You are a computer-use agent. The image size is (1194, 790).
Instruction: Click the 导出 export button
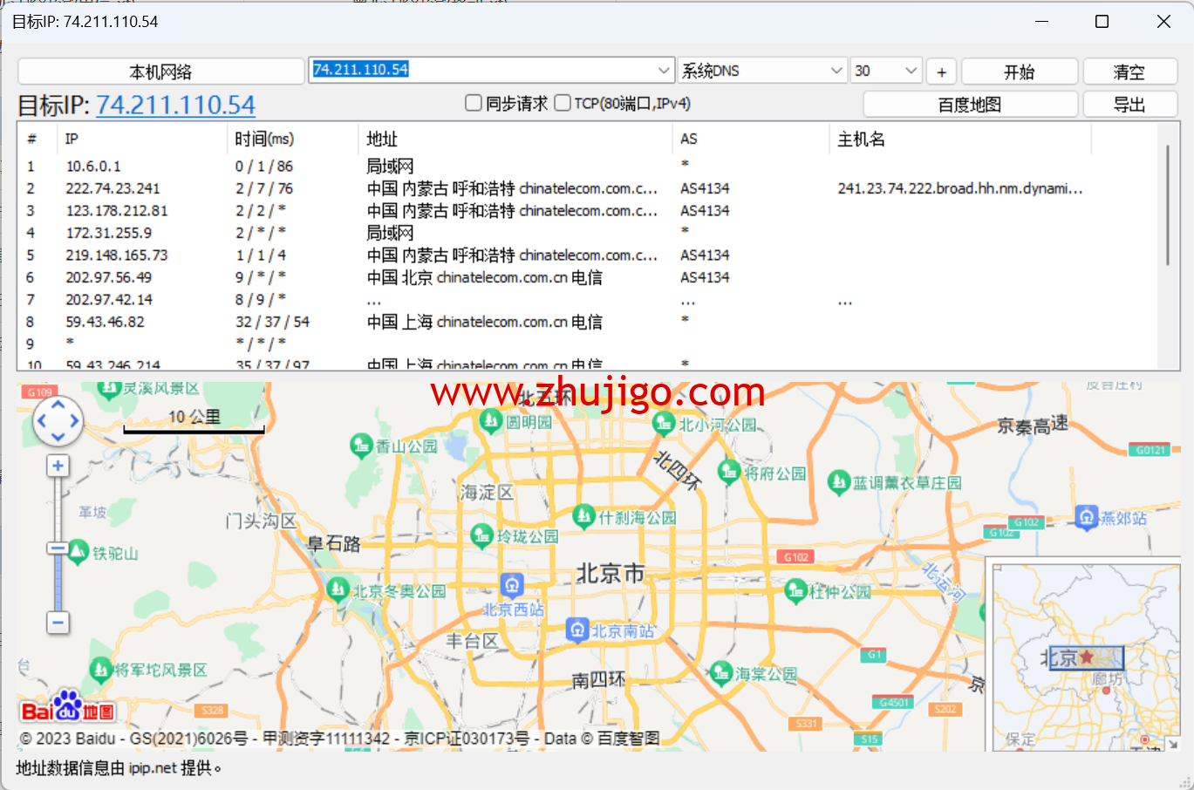(x=1129, y=105)
